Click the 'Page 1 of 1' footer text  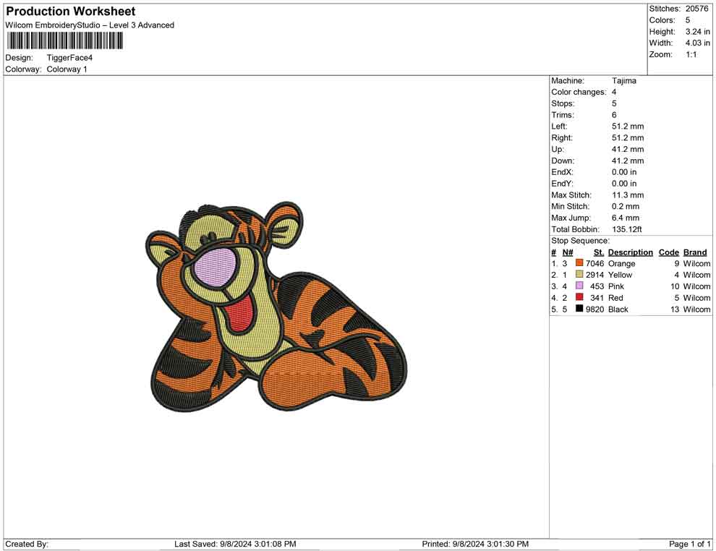click(689, 544)
